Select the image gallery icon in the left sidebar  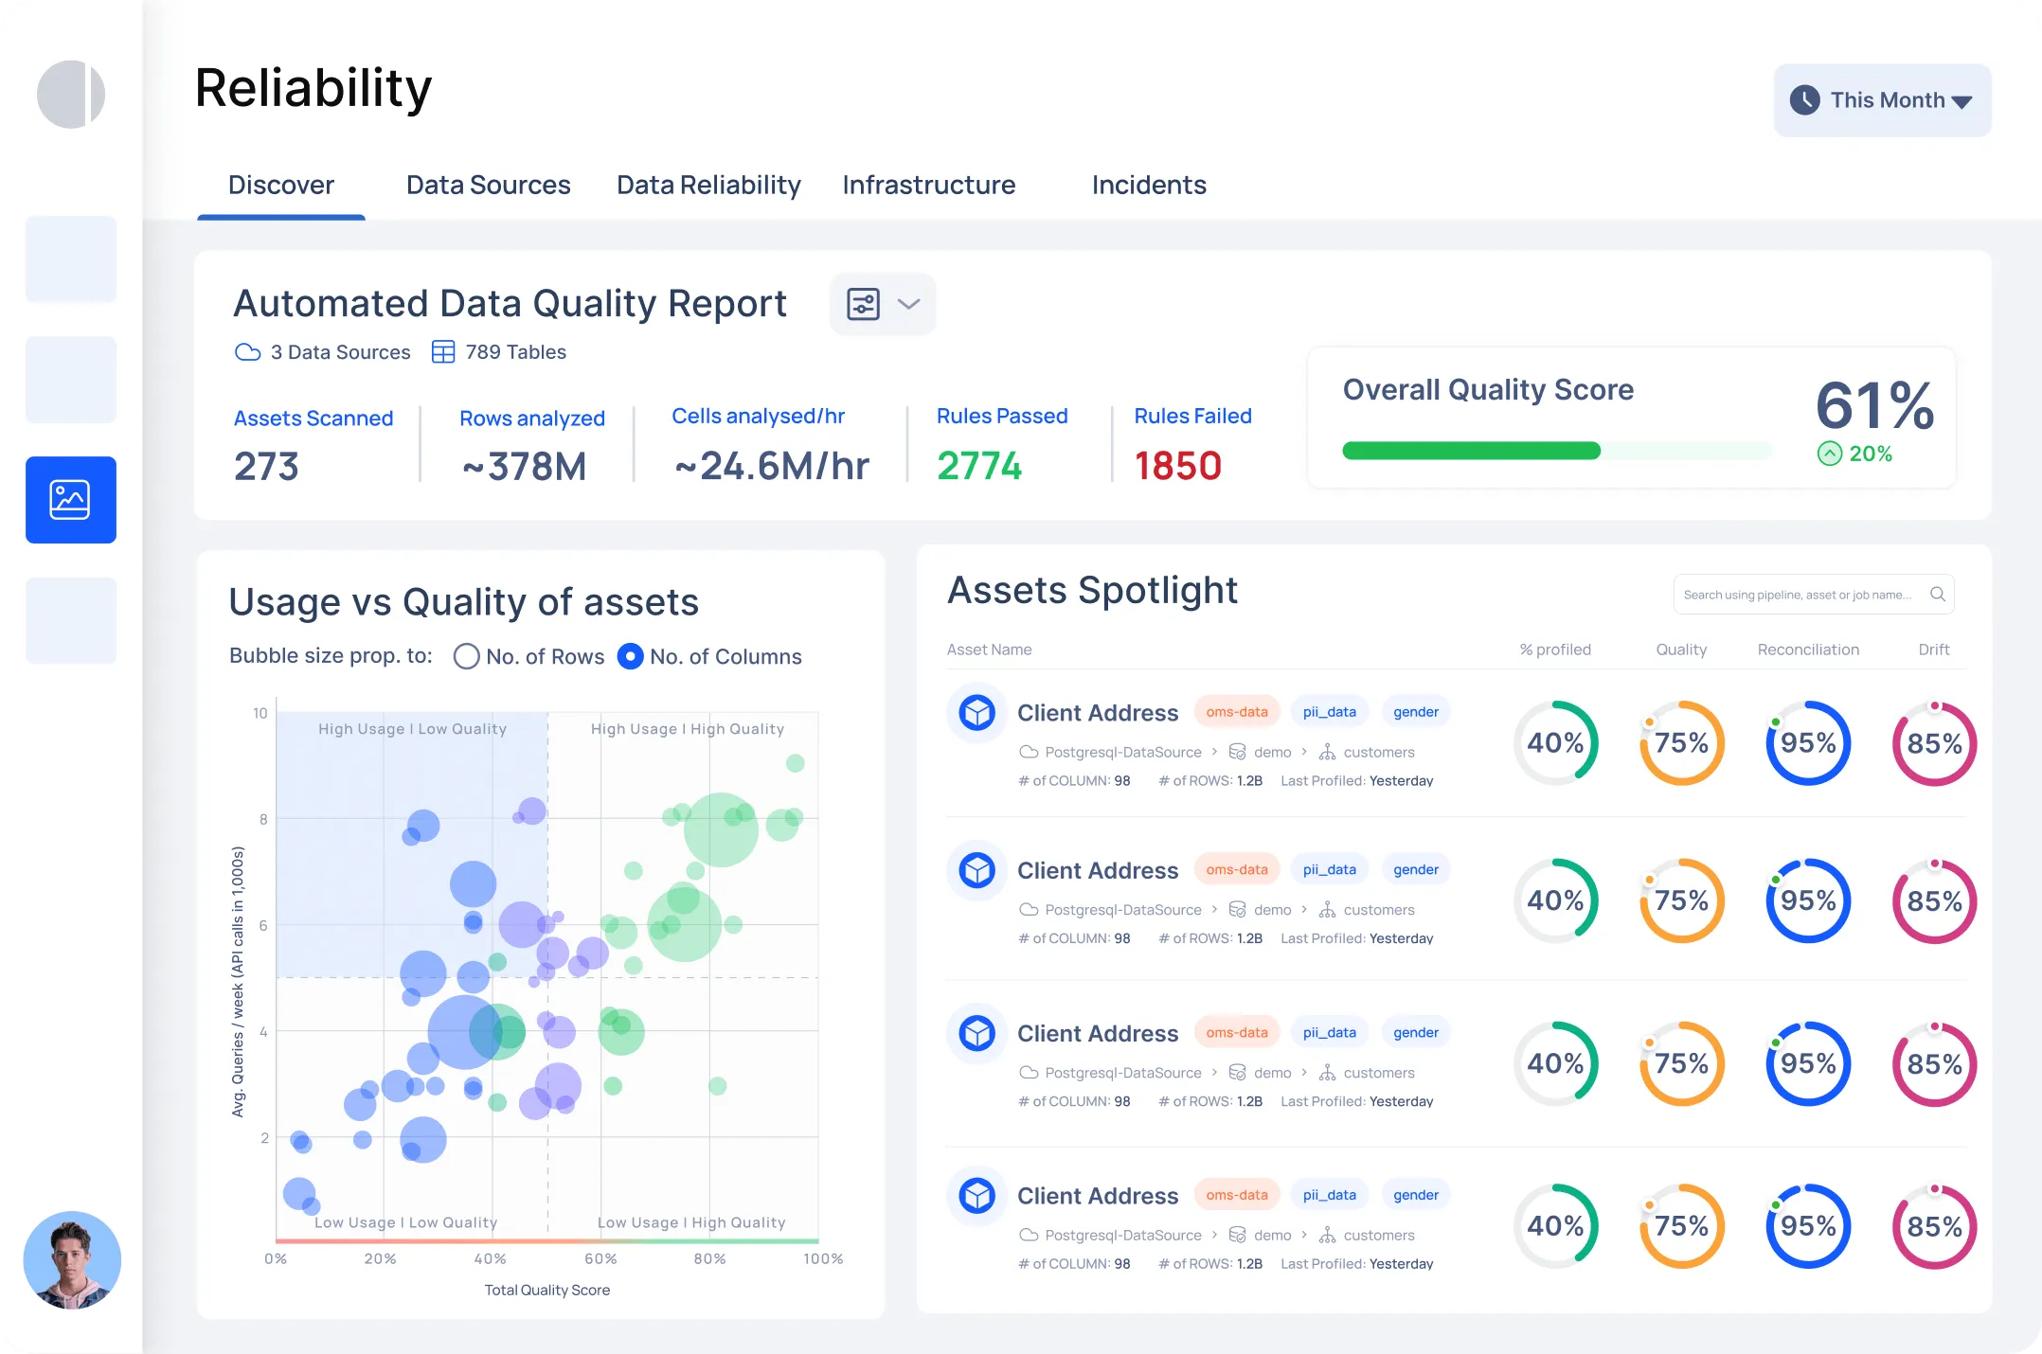pos(70,500)
